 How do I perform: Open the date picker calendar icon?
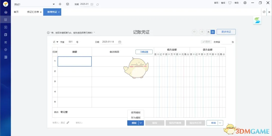click(120, 42)
